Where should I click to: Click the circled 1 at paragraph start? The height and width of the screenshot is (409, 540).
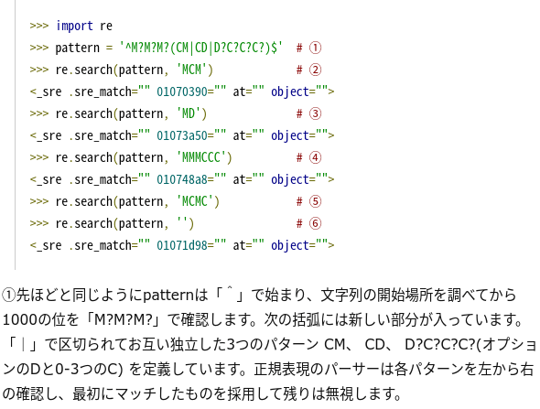pyautogui.click(x=8, y=295)
